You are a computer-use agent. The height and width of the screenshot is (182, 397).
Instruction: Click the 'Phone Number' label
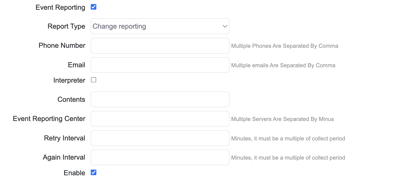(62, 46)
